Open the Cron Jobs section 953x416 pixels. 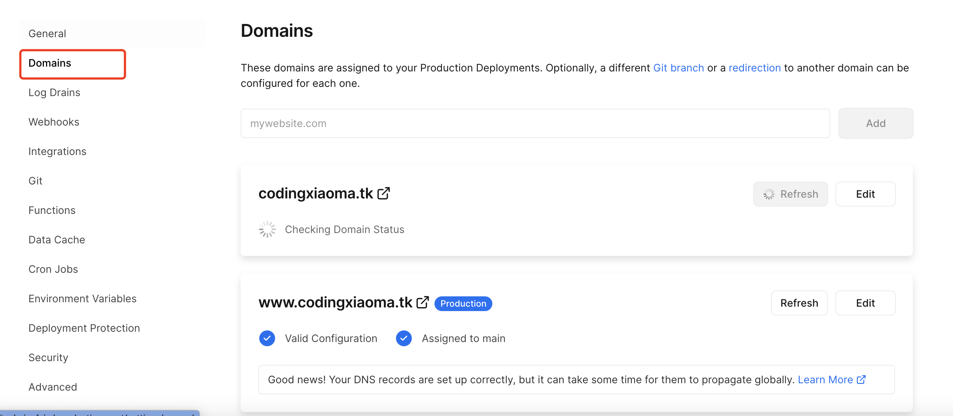click(53, 269)
